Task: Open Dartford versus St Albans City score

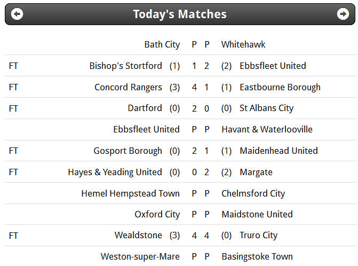Action: [201, 108]
